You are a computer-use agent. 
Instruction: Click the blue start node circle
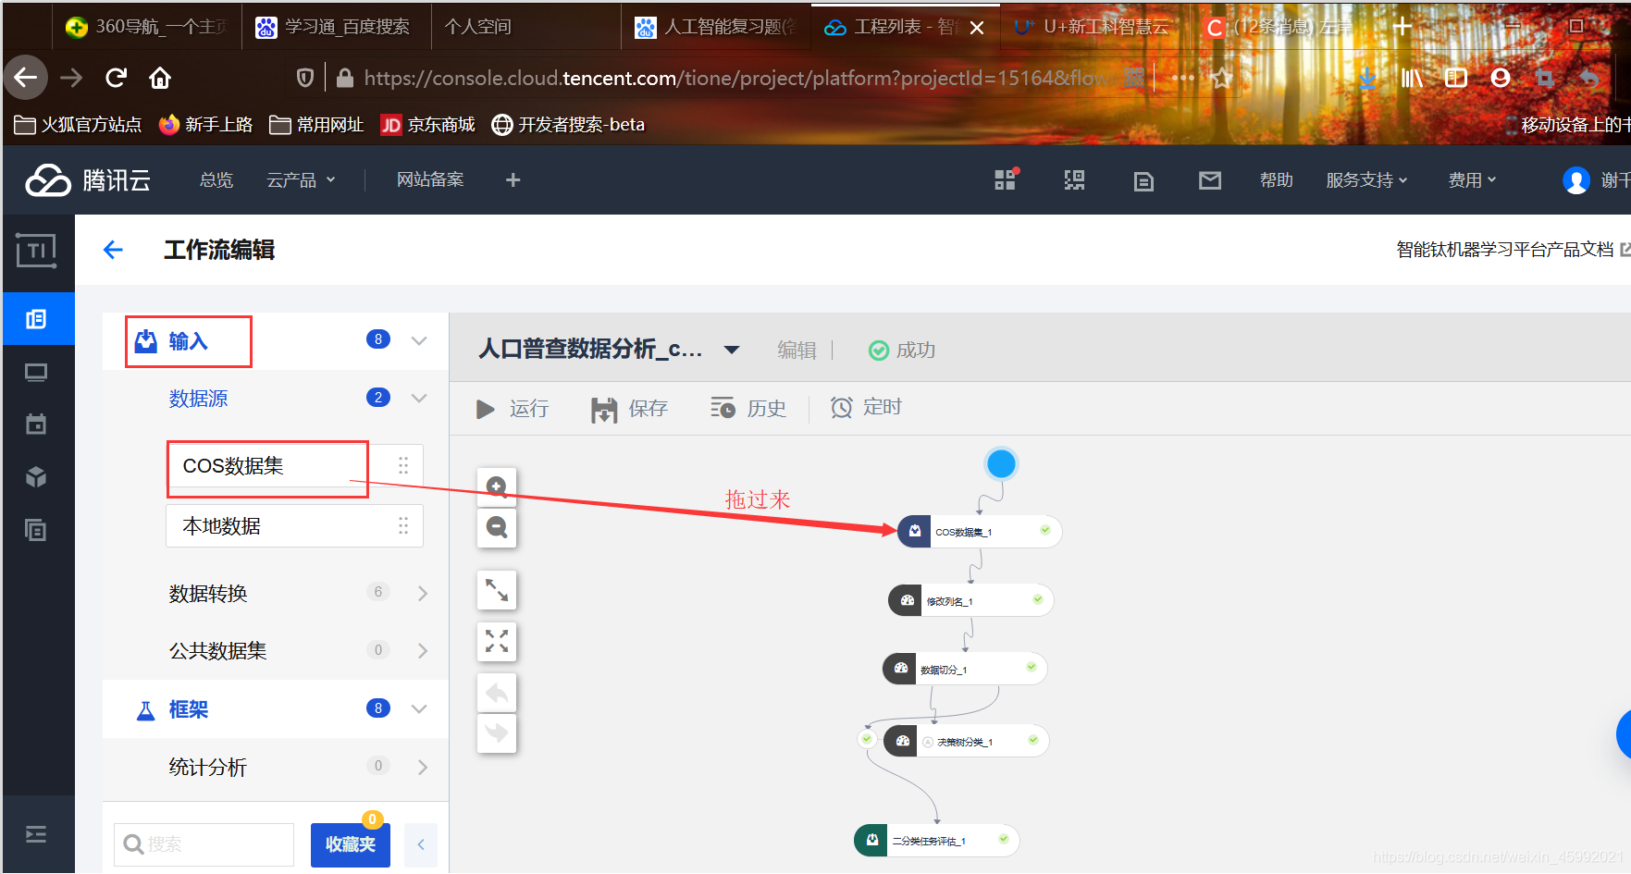pos(1001,463)
